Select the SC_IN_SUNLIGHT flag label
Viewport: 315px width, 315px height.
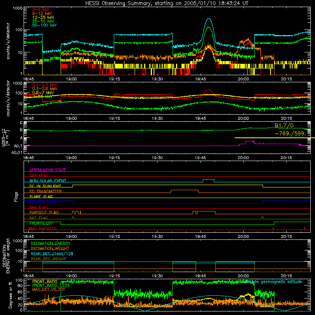tap(45, 186)
